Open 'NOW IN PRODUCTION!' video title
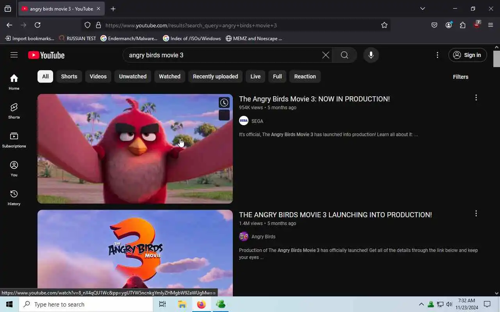The height and width of the screenshot is (312, 500). pos(314,99)
